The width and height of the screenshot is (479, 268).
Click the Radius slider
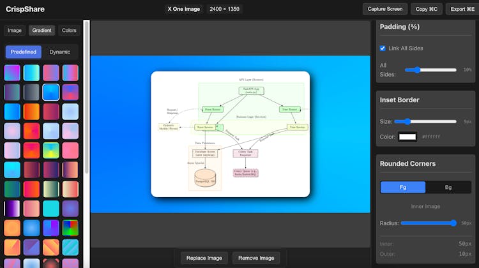click(x=428, y=223)
